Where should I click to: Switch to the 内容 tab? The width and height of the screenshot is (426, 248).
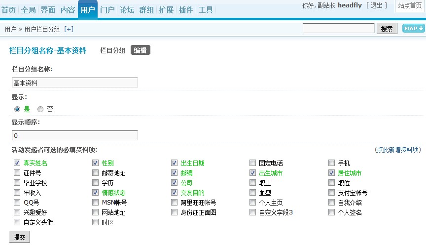coord(68,10)
